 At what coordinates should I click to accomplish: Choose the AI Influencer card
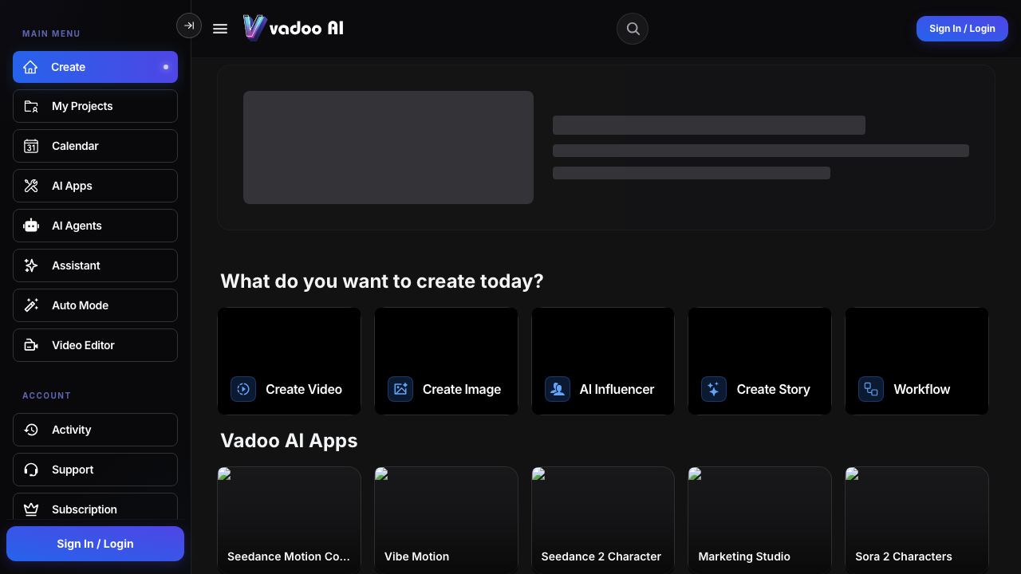[603, 361]
